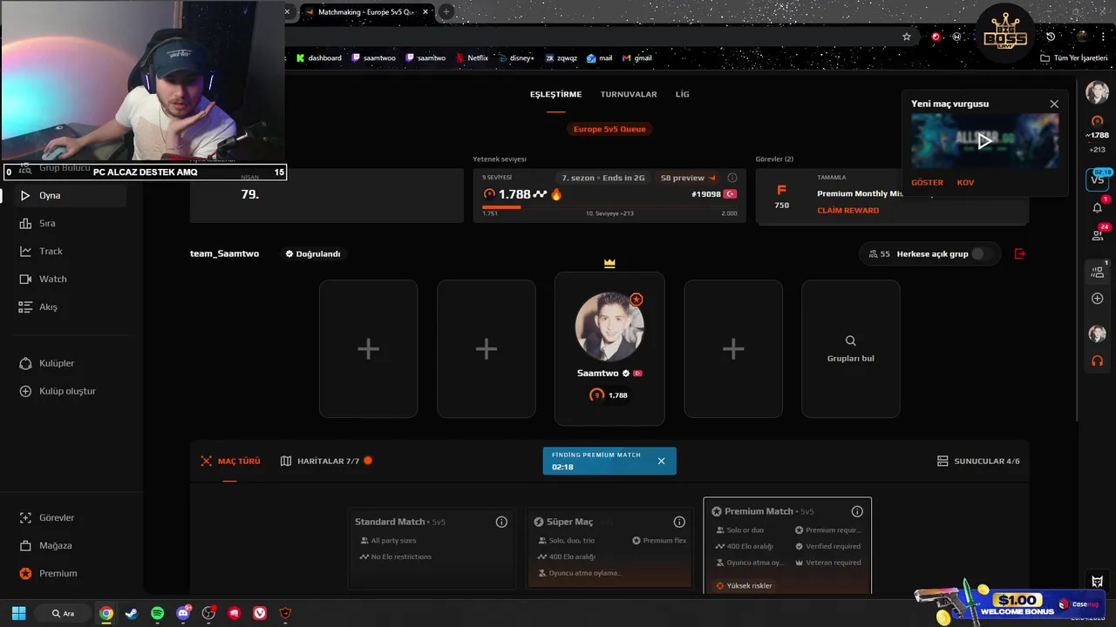Open notifications bell icon
Screen dimensions: 1116x627
(x=1097, y=207)
